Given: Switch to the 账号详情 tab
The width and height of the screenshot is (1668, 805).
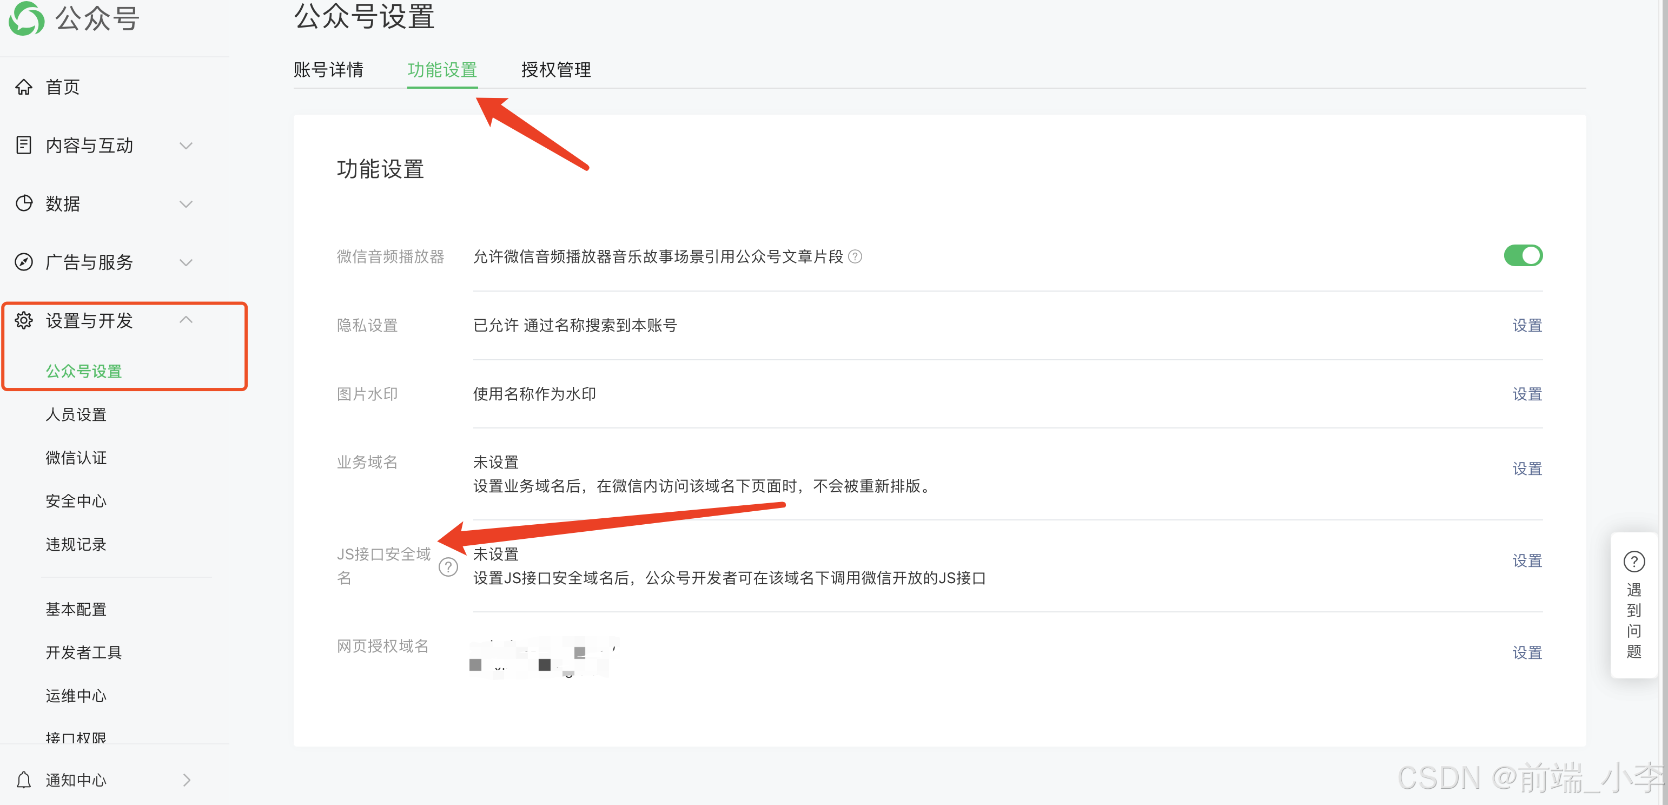Looking at the screenshot, I should 328,70.
